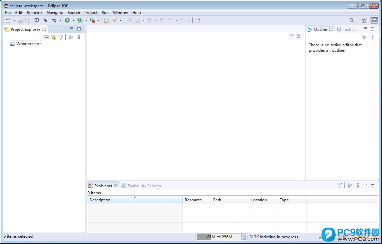The width and height of the screenshot is (382, 244).
Task: Click the Coverage run icon
Action: click(80, 20)
